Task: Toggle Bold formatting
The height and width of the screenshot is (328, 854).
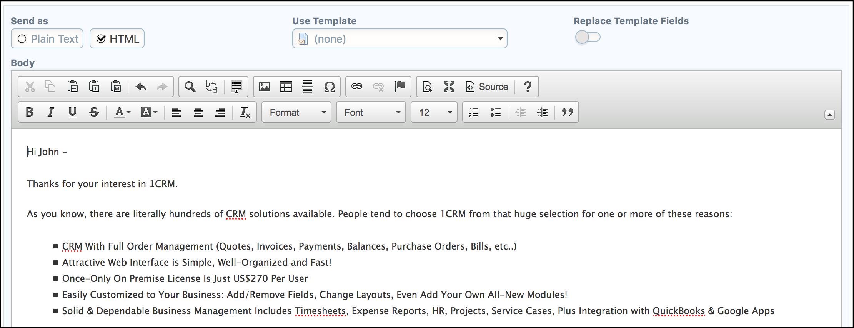Action: 30,112
